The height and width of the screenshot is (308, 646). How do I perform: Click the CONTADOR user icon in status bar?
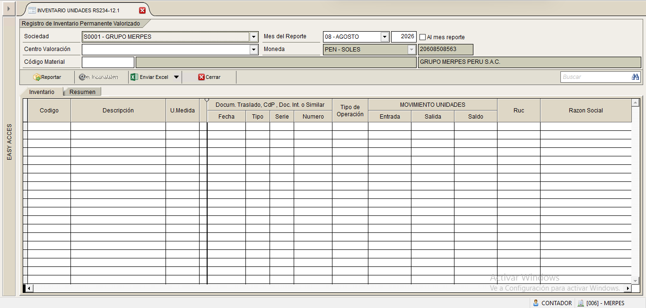pos(536,303)
